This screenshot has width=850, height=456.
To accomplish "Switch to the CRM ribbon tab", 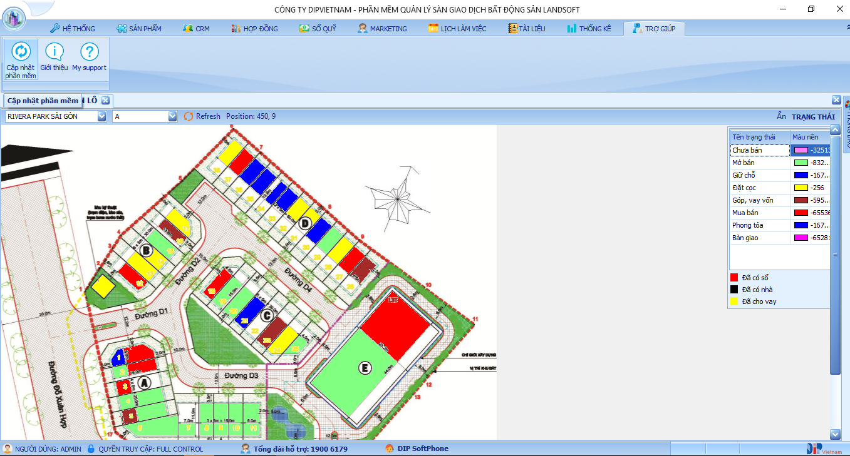I will tap(196, 29).
